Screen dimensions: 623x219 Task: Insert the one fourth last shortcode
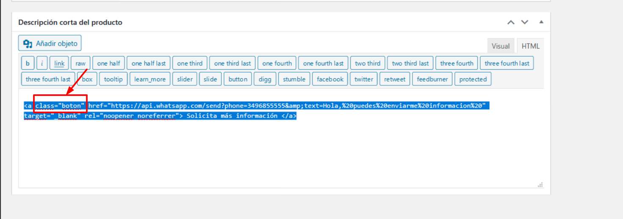click(324, 63)
